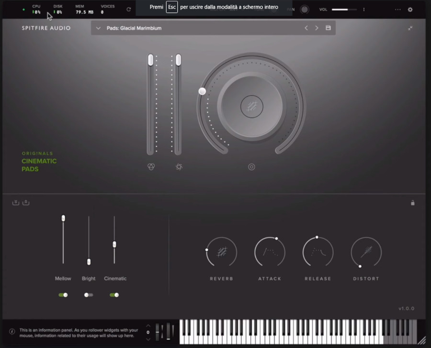The image size is (431, 348).
Task: Save preset with the floppy disk icon
Action: pyautogui.click(x=328, y=28)
